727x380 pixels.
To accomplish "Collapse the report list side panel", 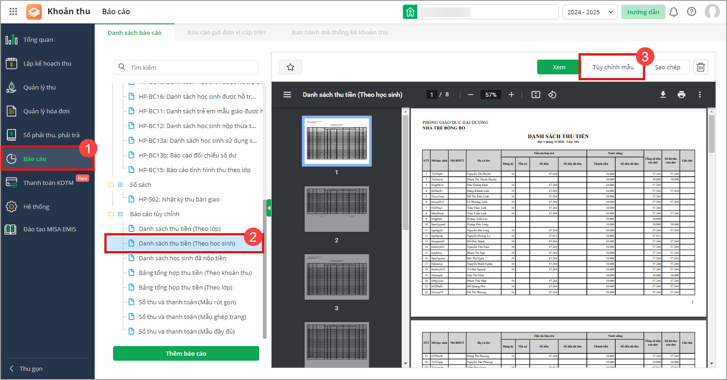I will click(x=269, y=208).
